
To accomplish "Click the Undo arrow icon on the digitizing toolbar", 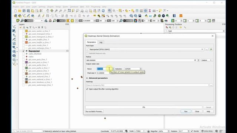I will [x=84, y=16].
